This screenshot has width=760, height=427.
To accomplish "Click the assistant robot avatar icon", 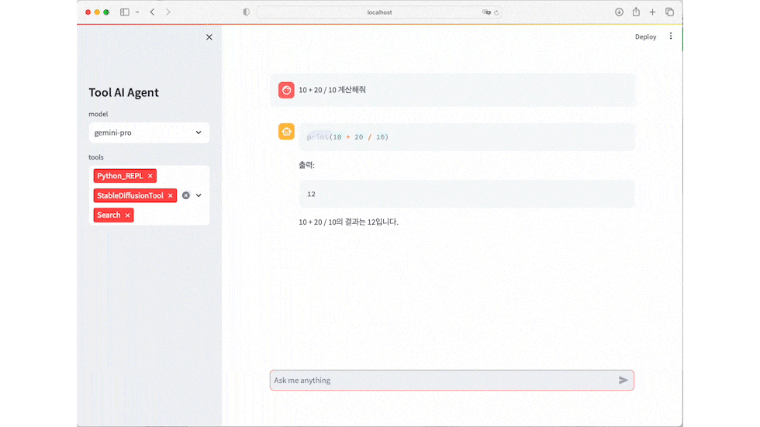I will coord(286,132).
